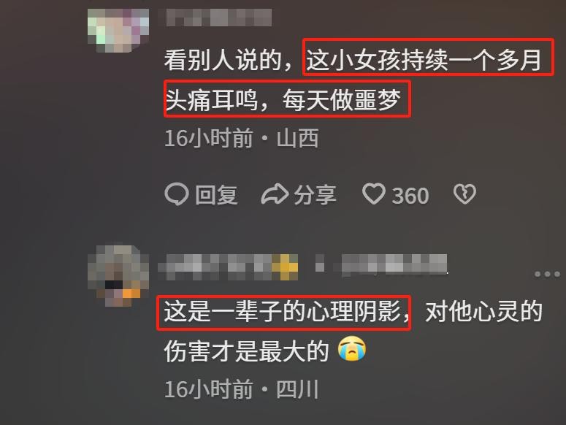566x425 pixels.
Task: Click the crying face emoji
Action: pyautogui.click(x=352, y=348)
